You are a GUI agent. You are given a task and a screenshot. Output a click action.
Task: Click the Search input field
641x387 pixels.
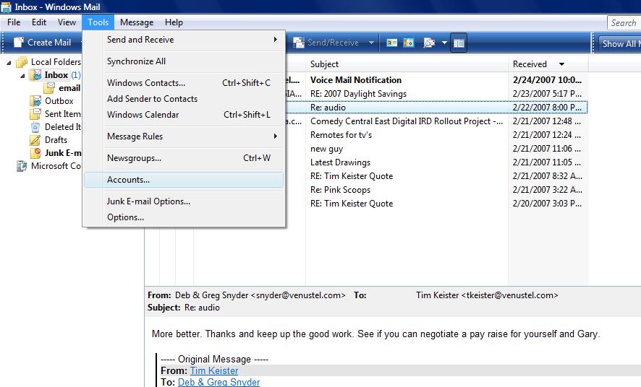click(624, 23)
